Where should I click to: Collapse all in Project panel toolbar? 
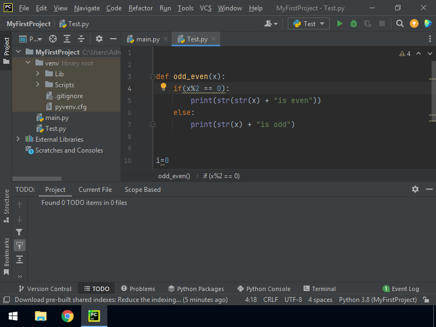(x=81, y=39)
